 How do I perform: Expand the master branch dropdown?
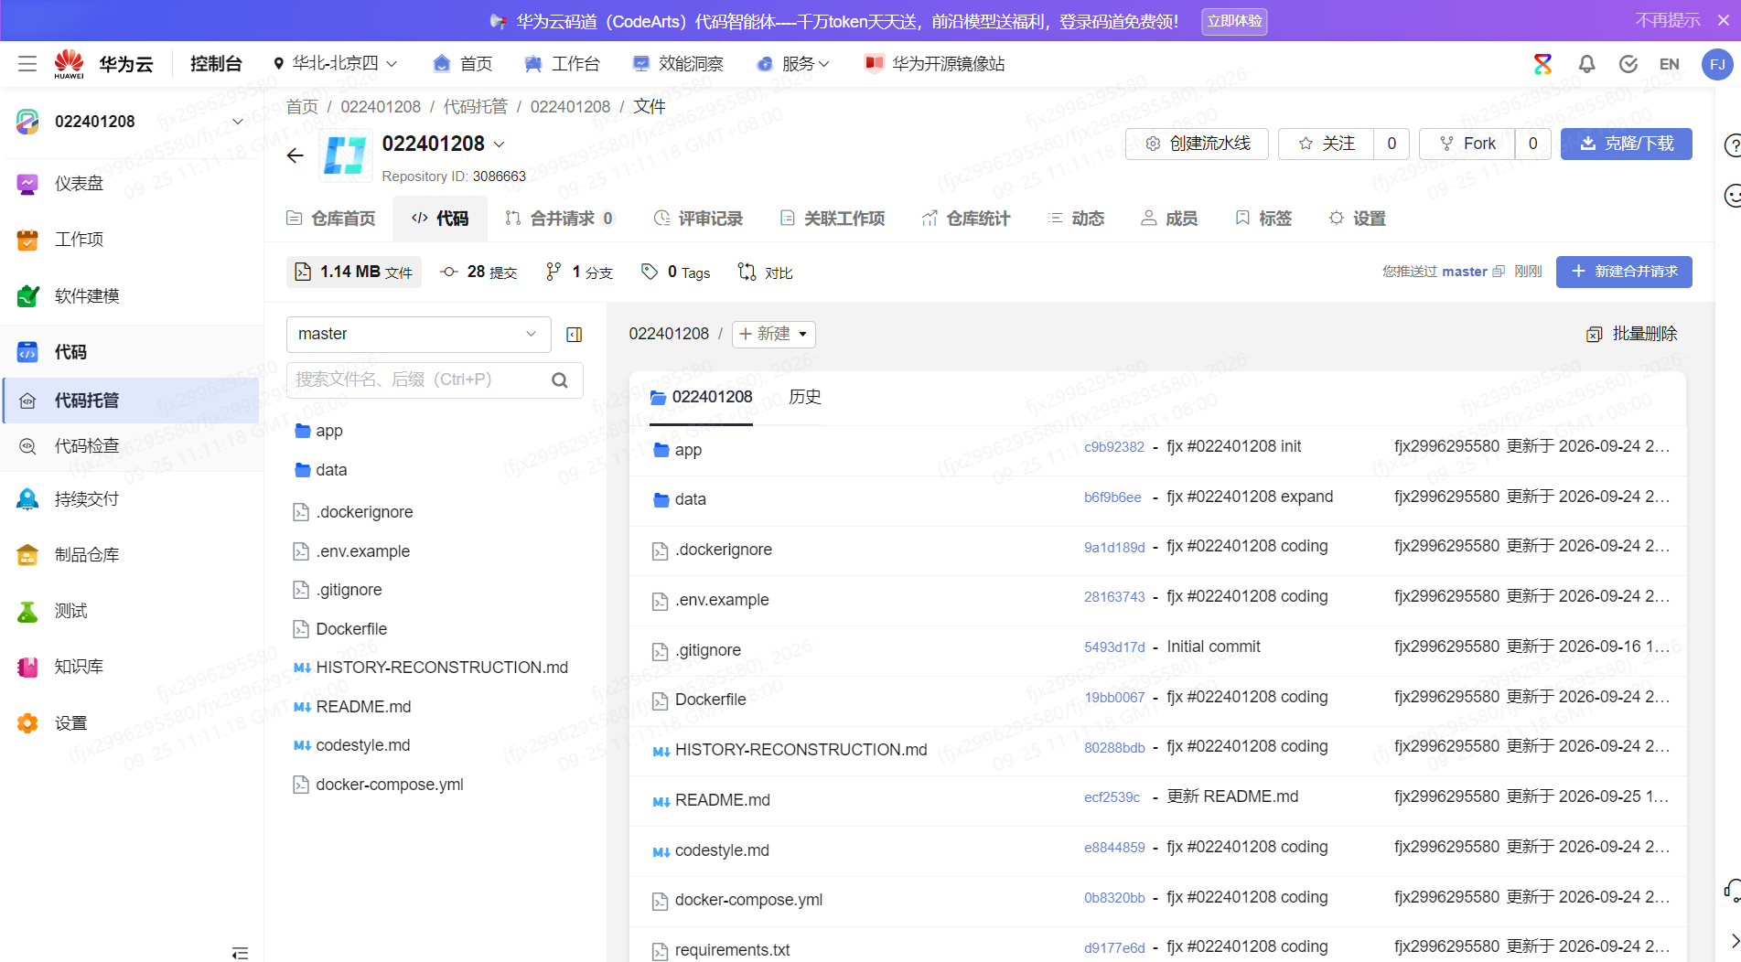point(418,335)
